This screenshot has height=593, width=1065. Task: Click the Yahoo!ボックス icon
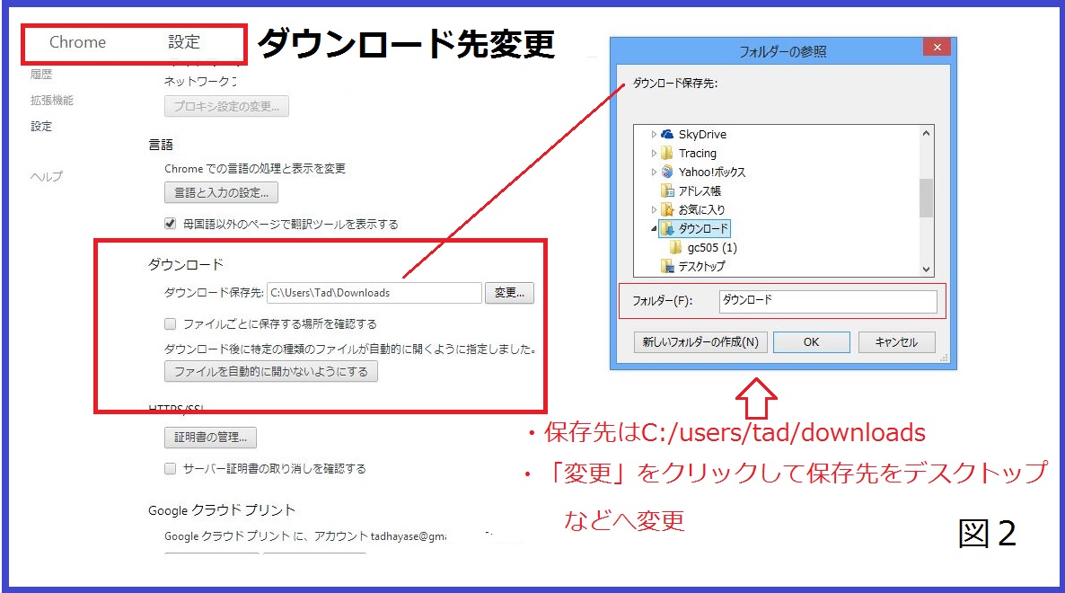tap(667, 172)
